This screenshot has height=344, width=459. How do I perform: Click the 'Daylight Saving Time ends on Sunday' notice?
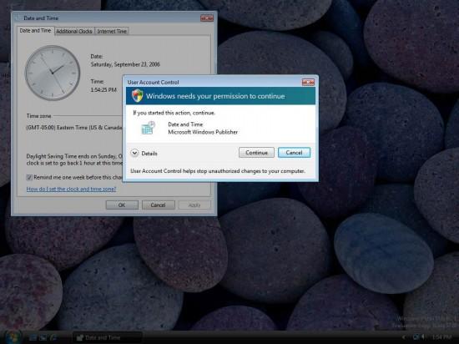coord(74,159)
